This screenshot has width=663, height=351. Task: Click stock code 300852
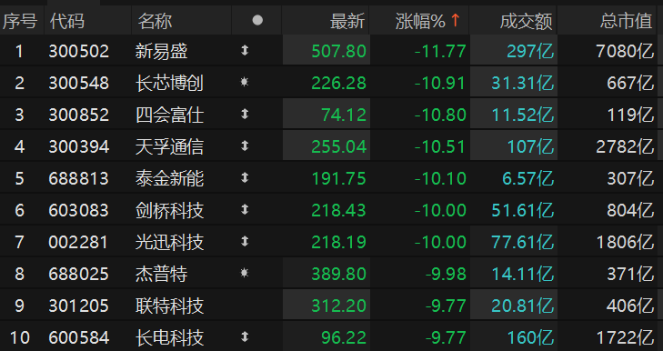tap(78, 115)
